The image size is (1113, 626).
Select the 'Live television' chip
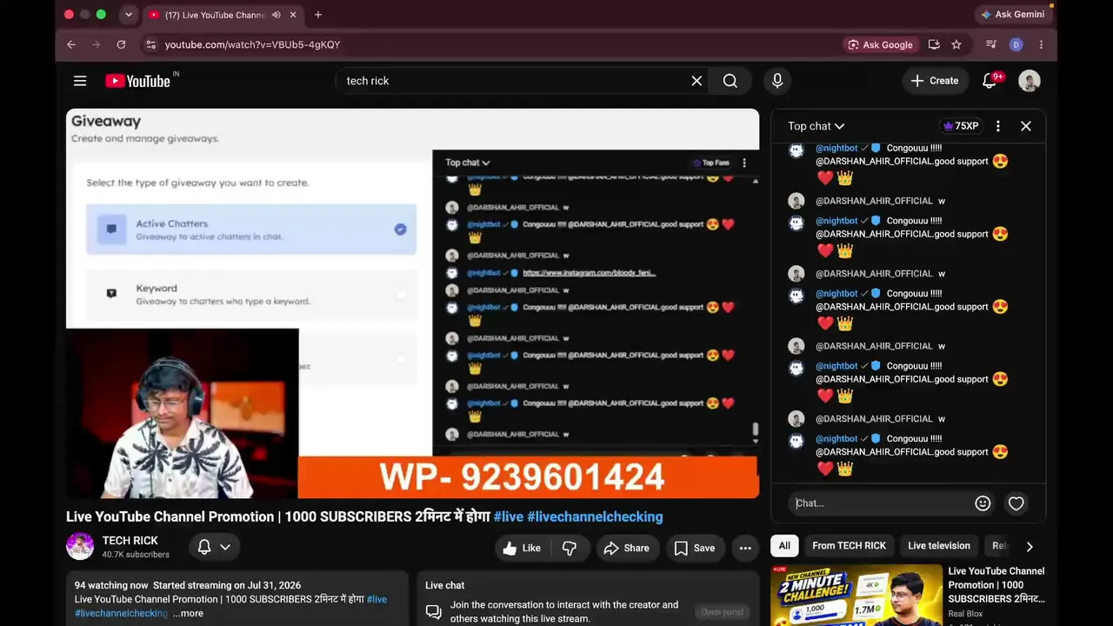(939, 546)
